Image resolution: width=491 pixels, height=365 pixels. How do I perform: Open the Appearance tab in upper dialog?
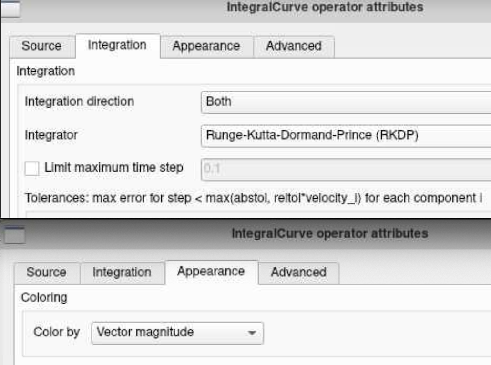tap(206, 46)
